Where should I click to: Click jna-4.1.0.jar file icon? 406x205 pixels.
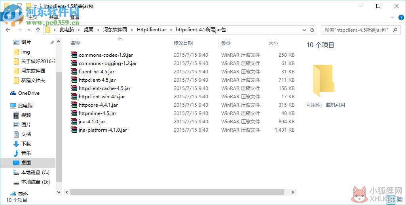74,121
